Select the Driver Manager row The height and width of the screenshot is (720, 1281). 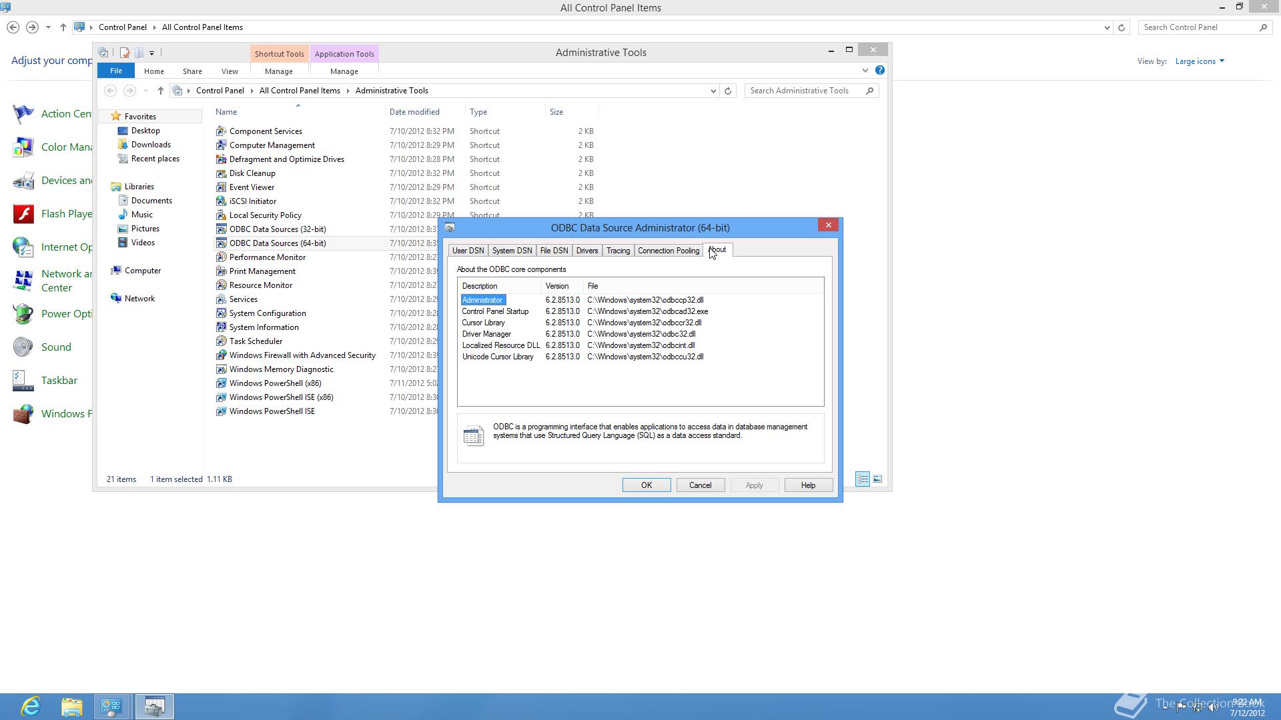pyautogui.click(x=641, y=334)
